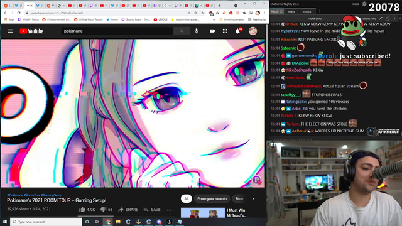Click the 'Mizkif (live)' channel header
This screenshot has height=226, width=402.
click(314, 19)
